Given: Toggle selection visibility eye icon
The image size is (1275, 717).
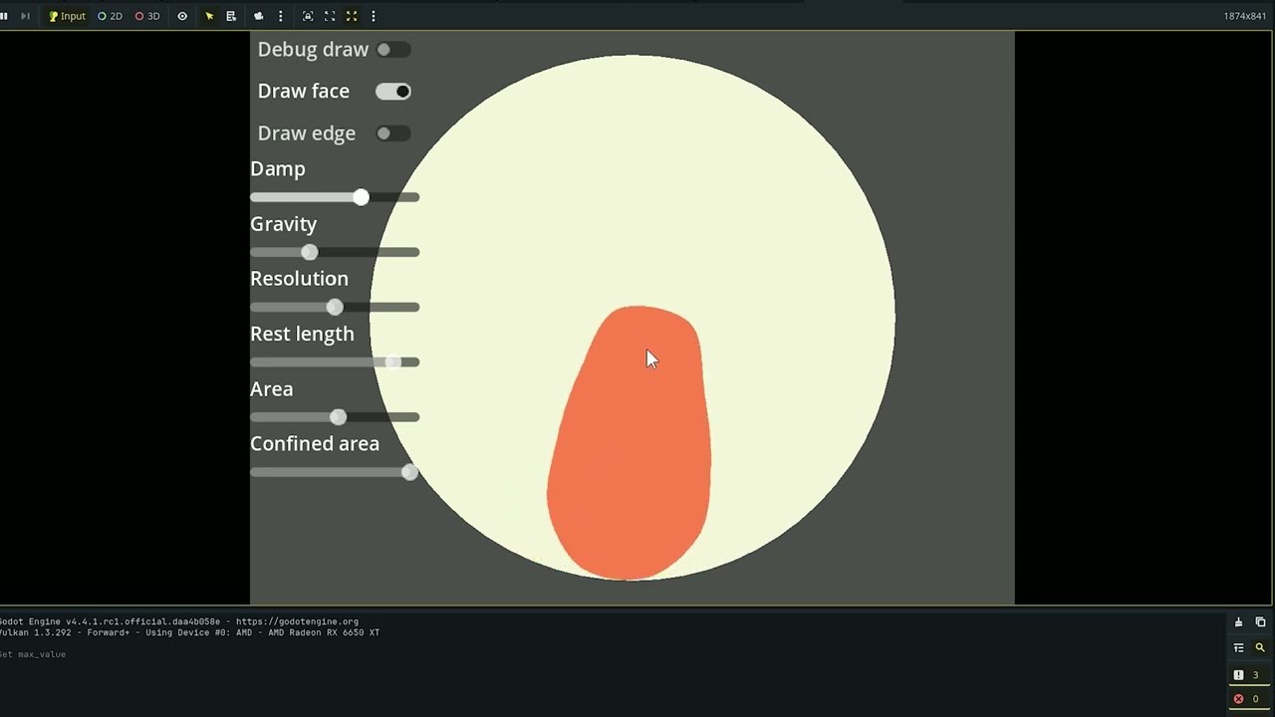Looking at the screenshot, I should [x=182, y=16].
